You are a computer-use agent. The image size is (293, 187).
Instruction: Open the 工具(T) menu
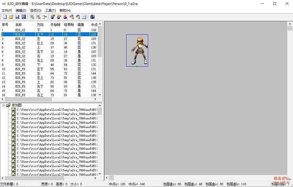(50, 10)
